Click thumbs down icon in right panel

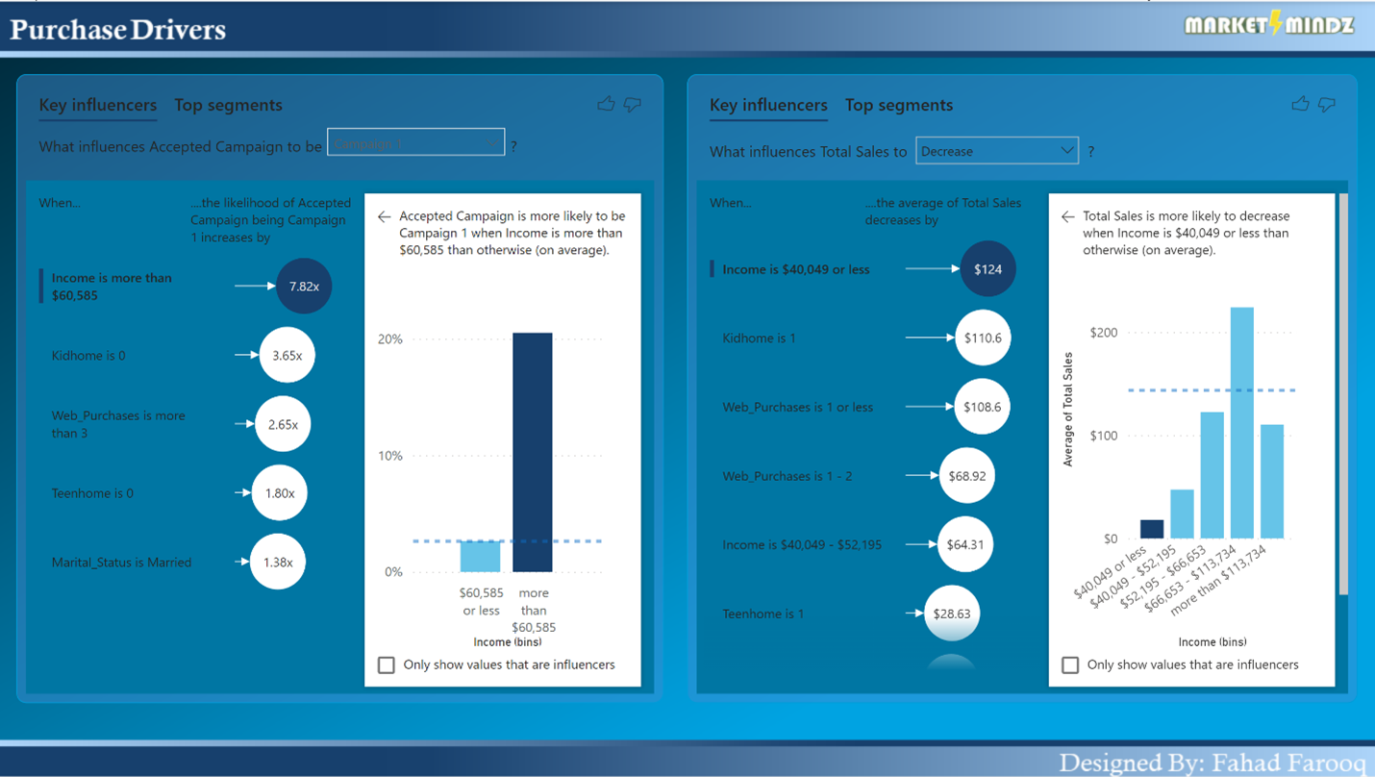(1327, 104)
